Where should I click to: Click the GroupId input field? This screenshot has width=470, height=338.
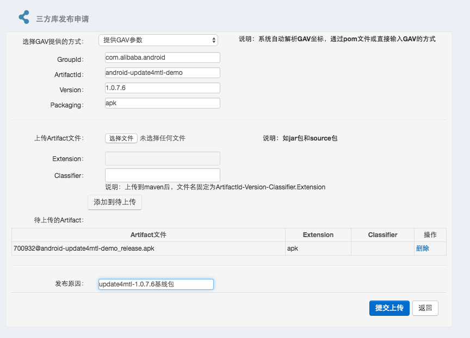[x=162, y=58]
